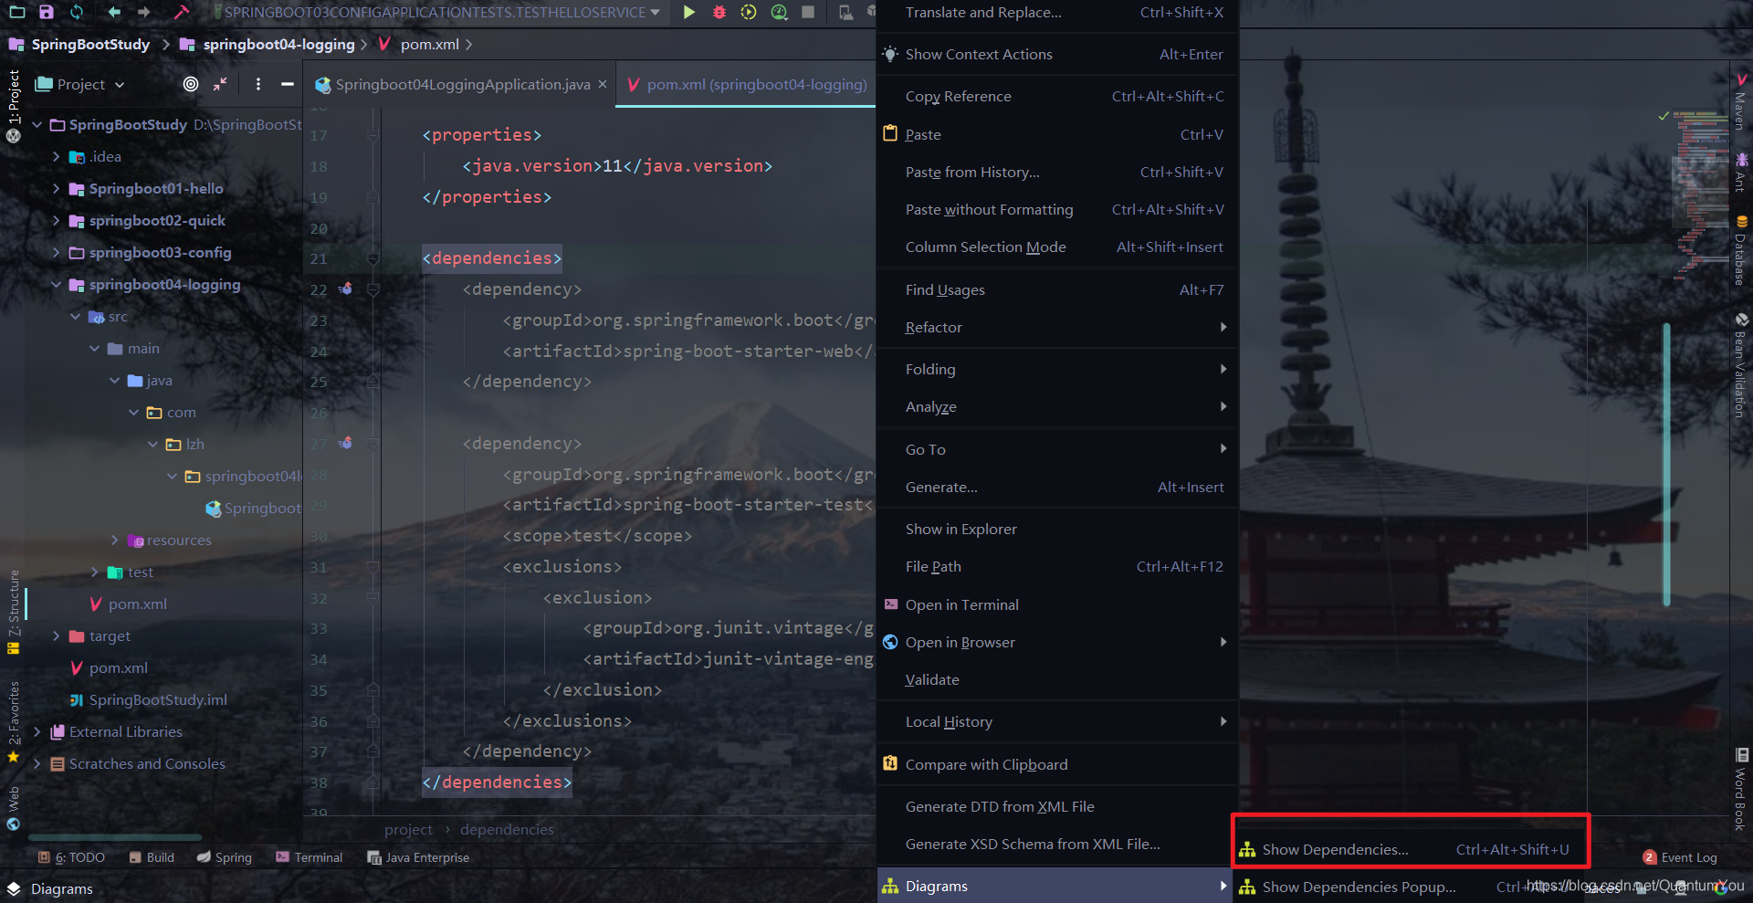Screen dimensions: 1753x903
Task: Expand the target folder
Action: pyautogui.click(x=57, y=635)
